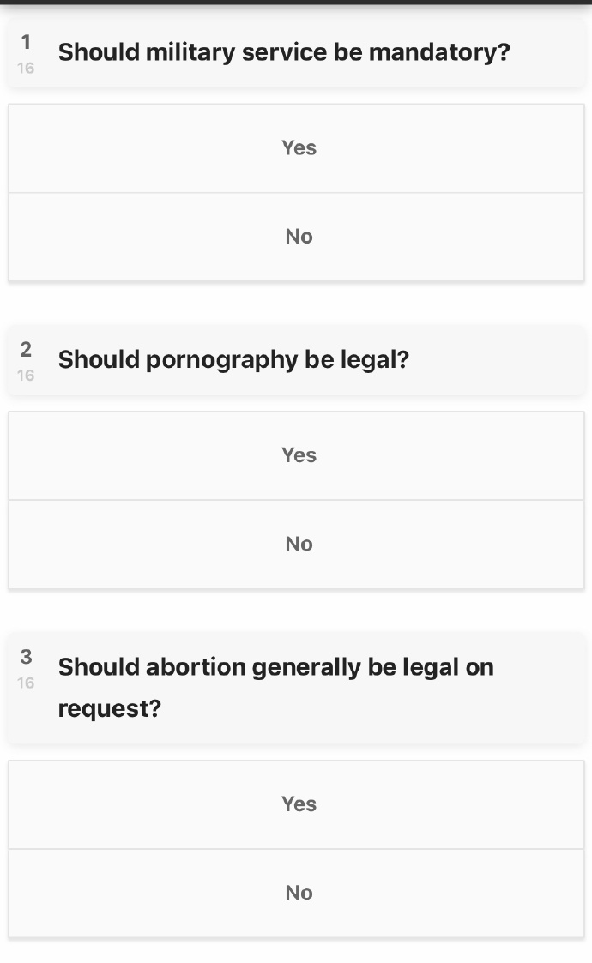The height and width of the screenshot is (963, 592).
Task: Select No for abortion legal on request
Action: pos(297,893)
